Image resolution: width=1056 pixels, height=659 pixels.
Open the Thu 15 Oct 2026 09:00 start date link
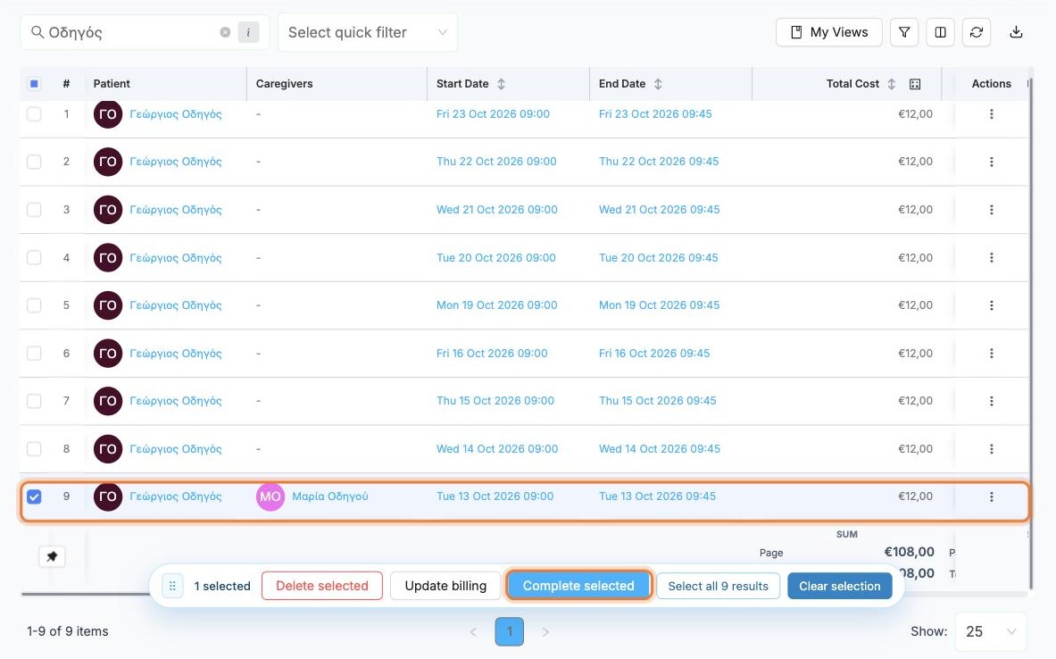495,401
